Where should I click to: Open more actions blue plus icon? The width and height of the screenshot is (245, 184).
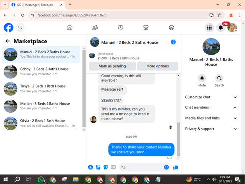(90, 167)
